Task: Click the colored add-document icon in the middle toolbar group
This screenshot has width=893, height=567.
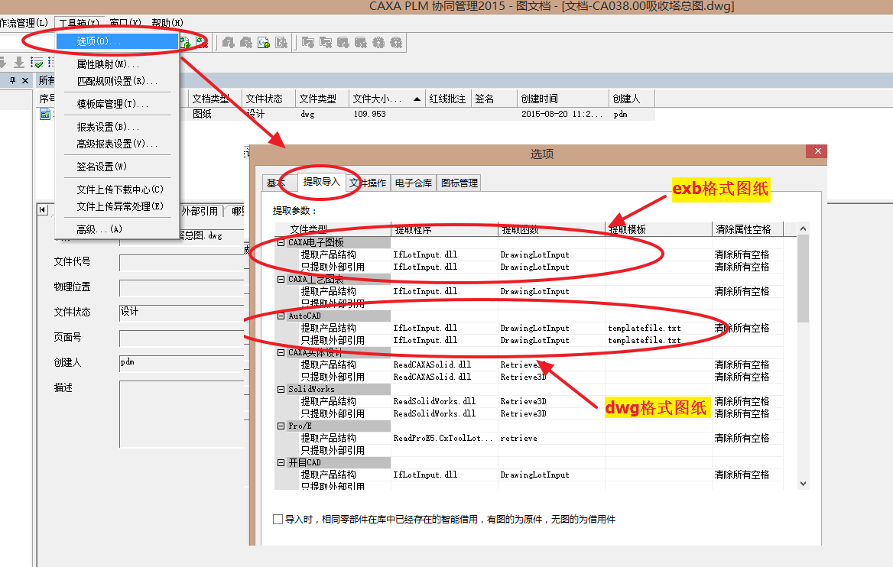Action: pos(264,43)
